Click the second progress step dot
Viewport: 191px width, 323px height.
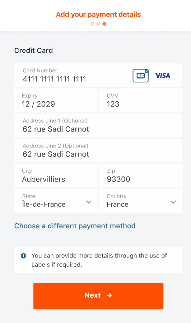[98, 24]
